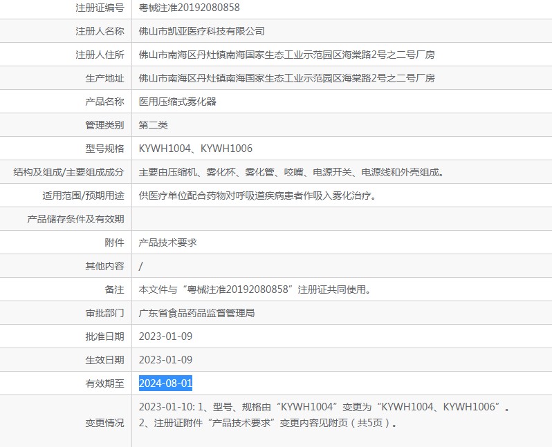Click the 有效期至 label

coord(104,383)
